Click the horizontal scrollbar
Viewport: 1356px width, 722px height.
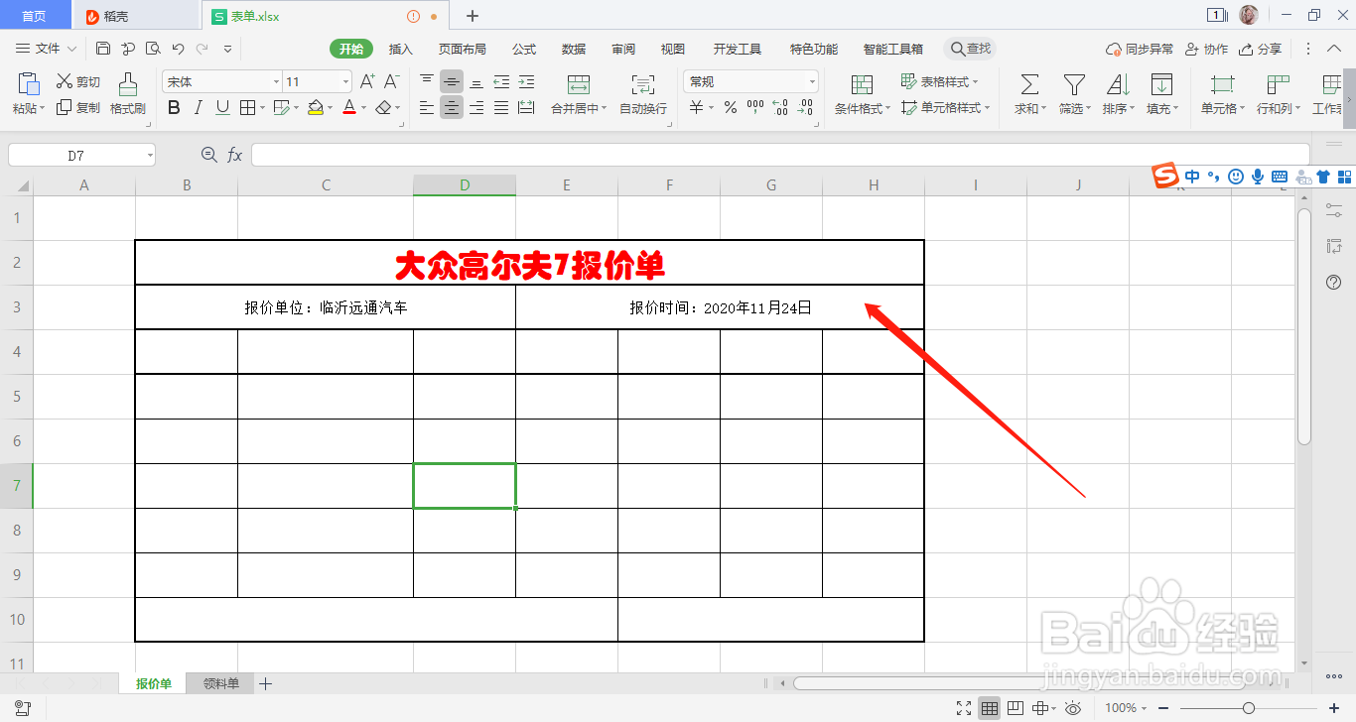(1017, 683)
